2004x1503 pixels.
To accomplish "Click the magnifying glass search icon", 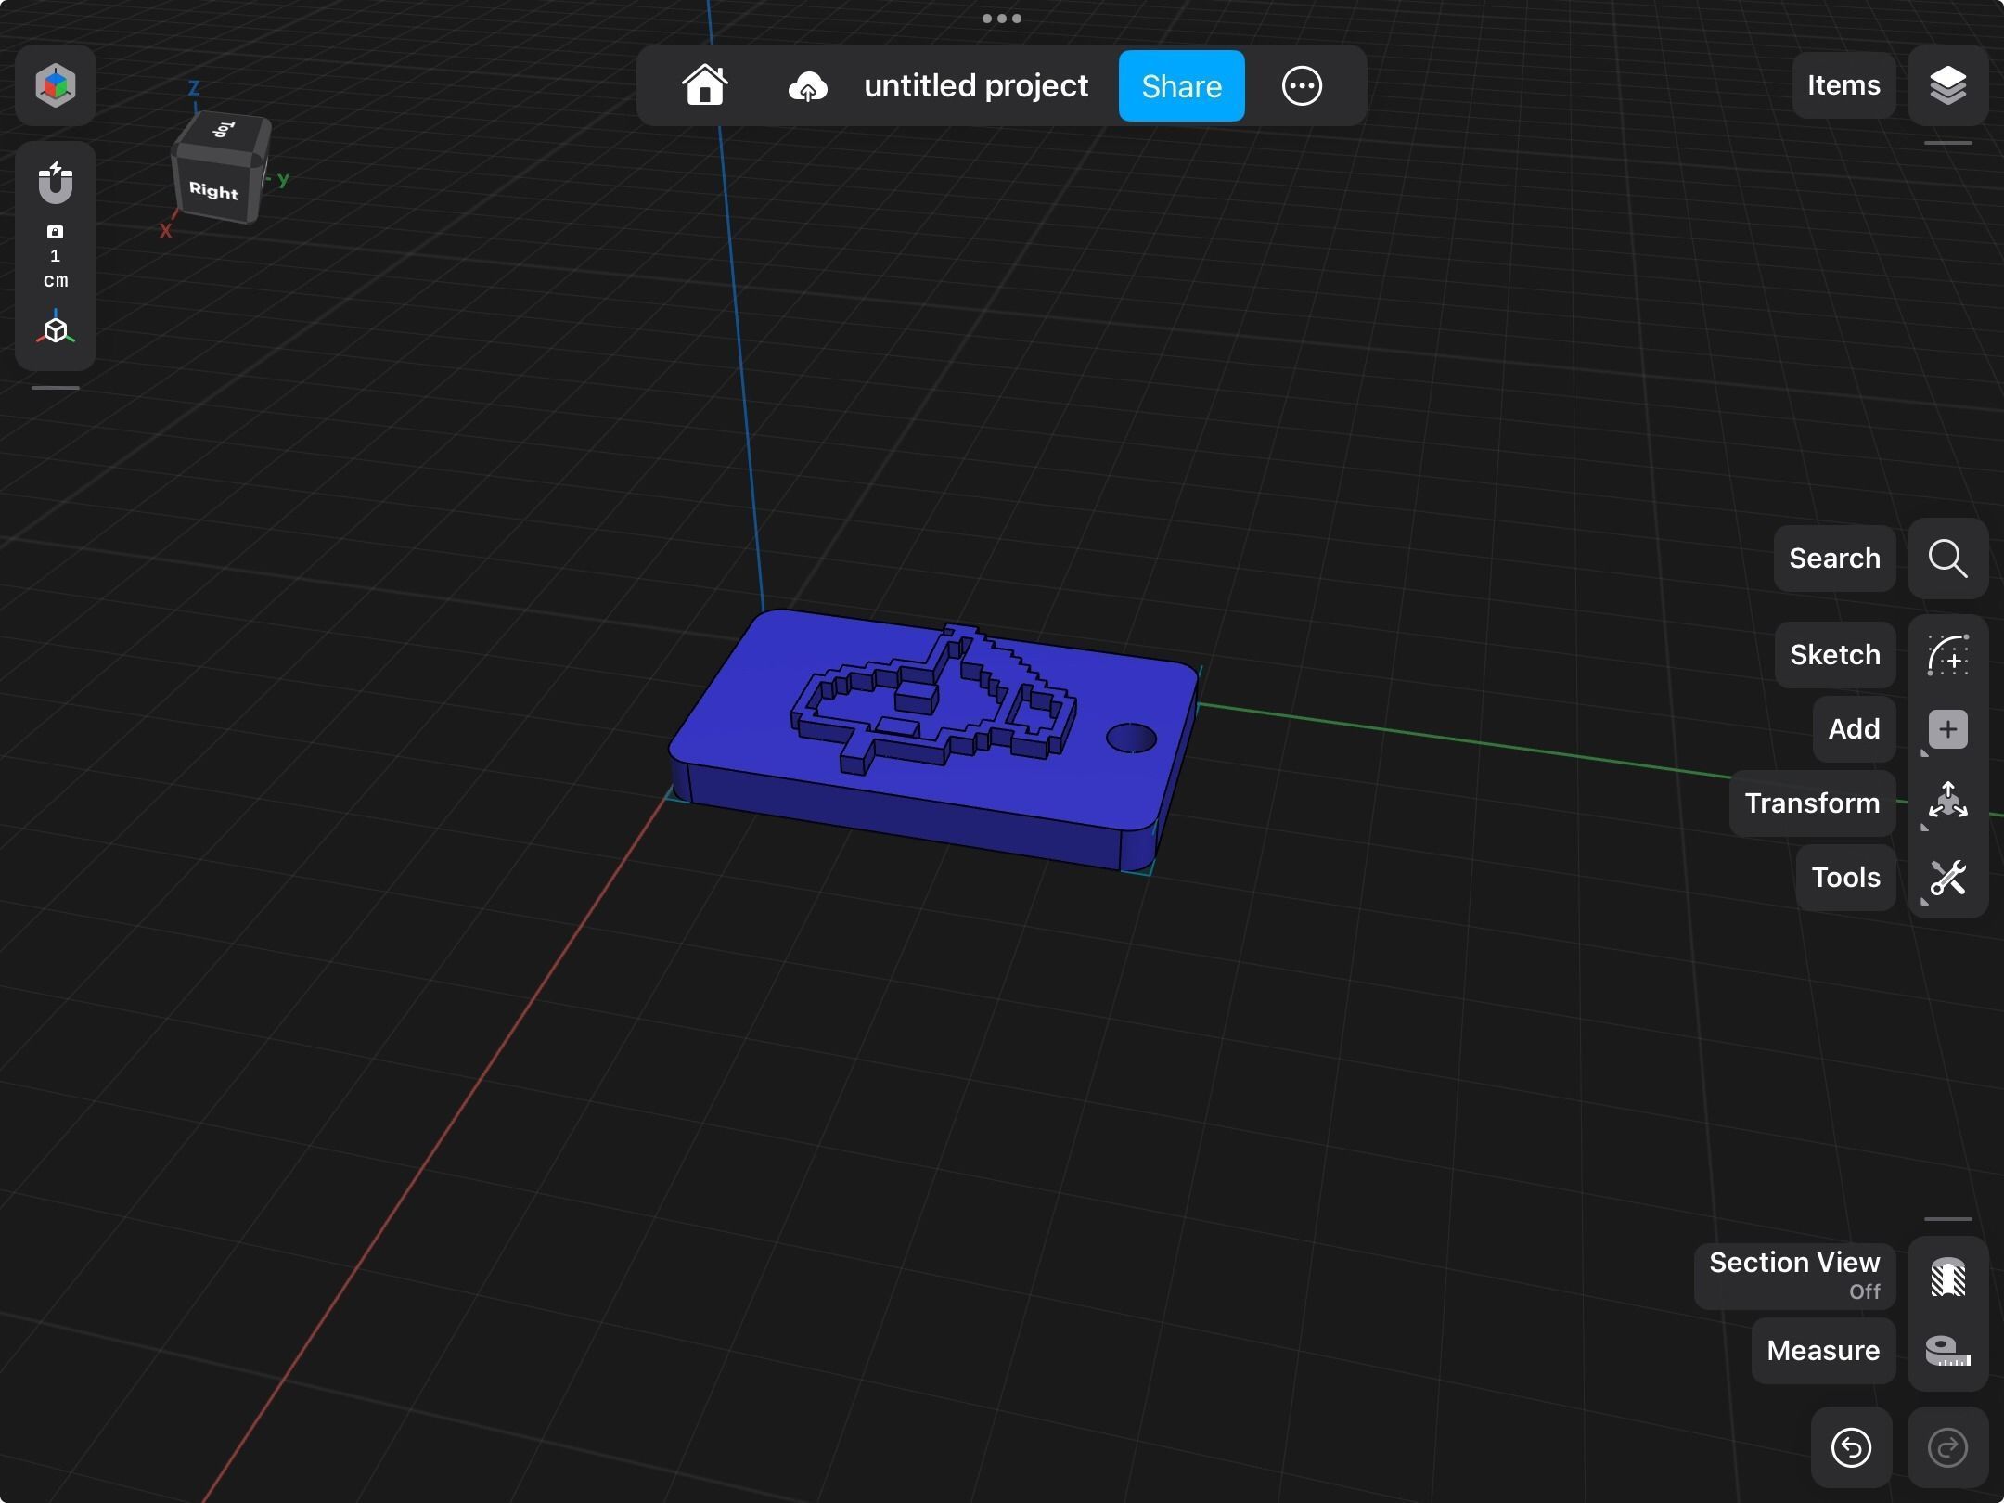I will 1947,559.
